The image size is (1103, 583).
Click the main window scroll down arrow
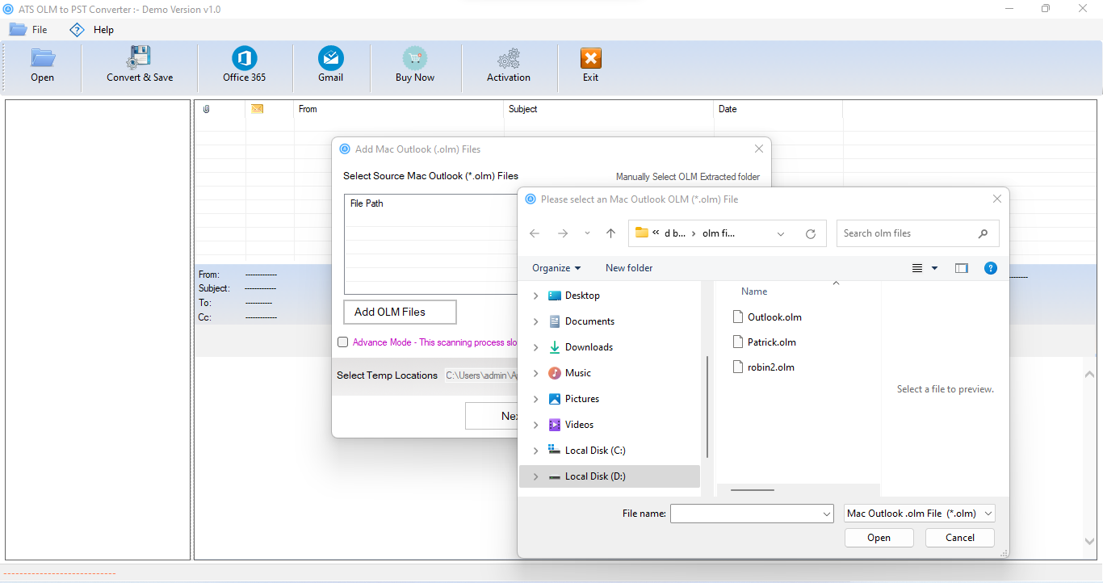coord(1090,541)
